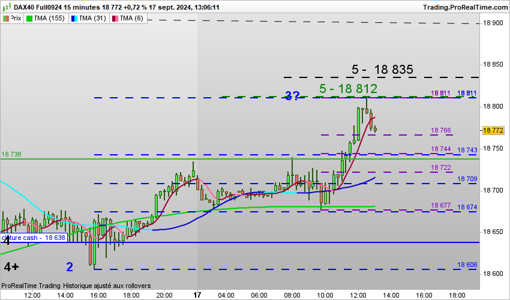Click the Prix legend color icon
The width and height of the screenshot is (510, 300).
pyautogui.click(x=6, y=19)
